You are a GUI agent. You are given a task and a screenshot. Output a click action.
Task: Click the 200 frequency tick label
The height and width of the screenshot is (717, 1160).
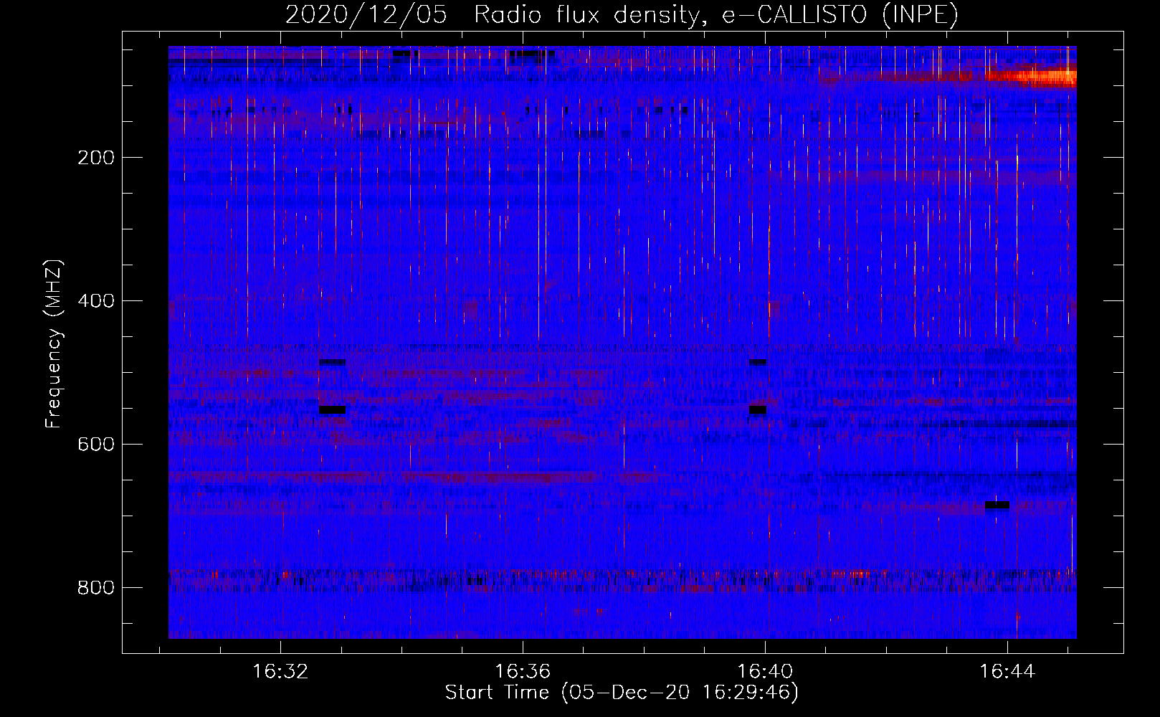click(x=96, y=158)
